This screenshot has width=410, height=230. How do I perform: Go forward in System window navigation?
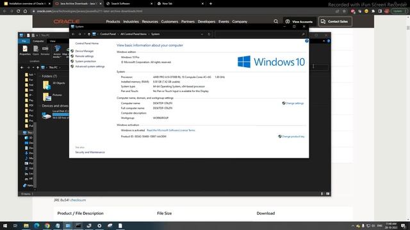click(x=79, y=34)
